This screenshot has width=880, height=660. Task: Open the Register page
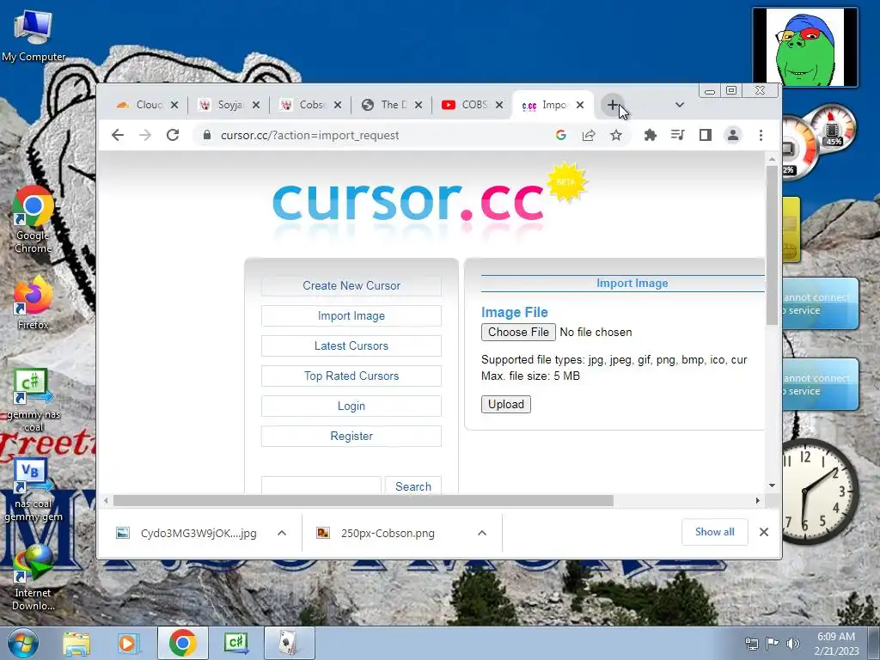click(351, 436)
